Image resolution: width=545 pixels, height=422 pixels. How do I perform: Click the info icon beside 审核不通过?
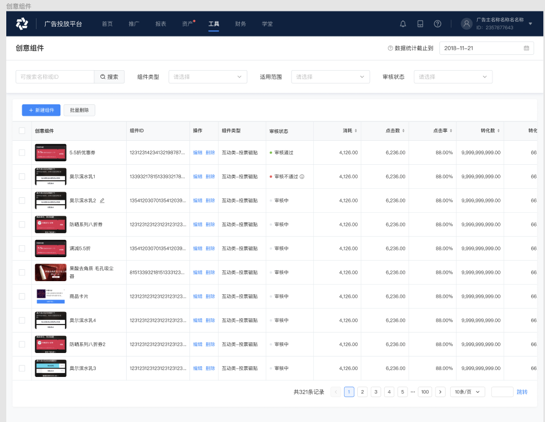point(302,176)
